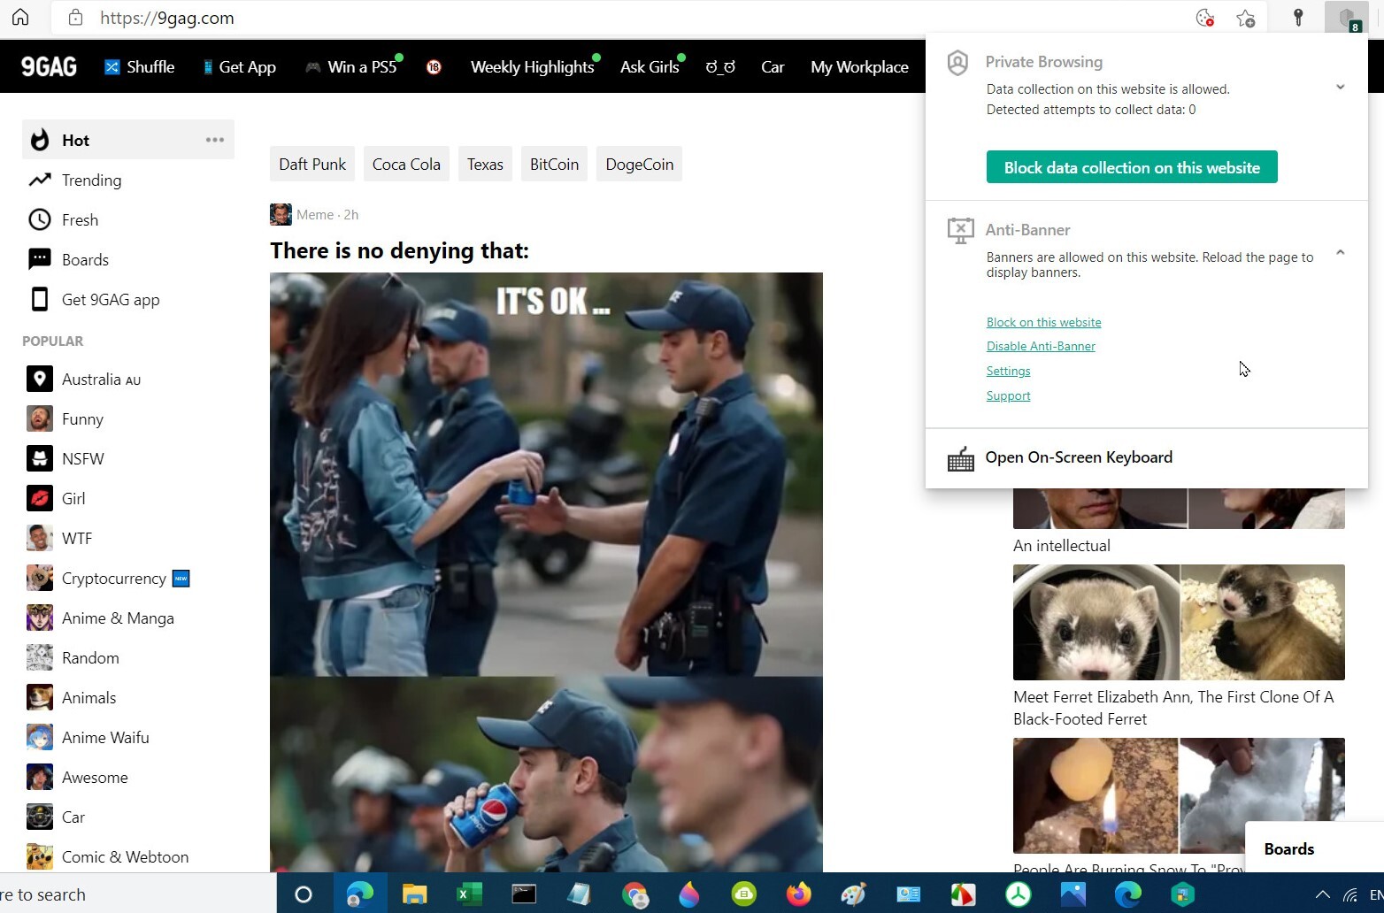The image size is (1384, 913).
Task: Launch Firefox from the taskbar
Action: point(798,894)
